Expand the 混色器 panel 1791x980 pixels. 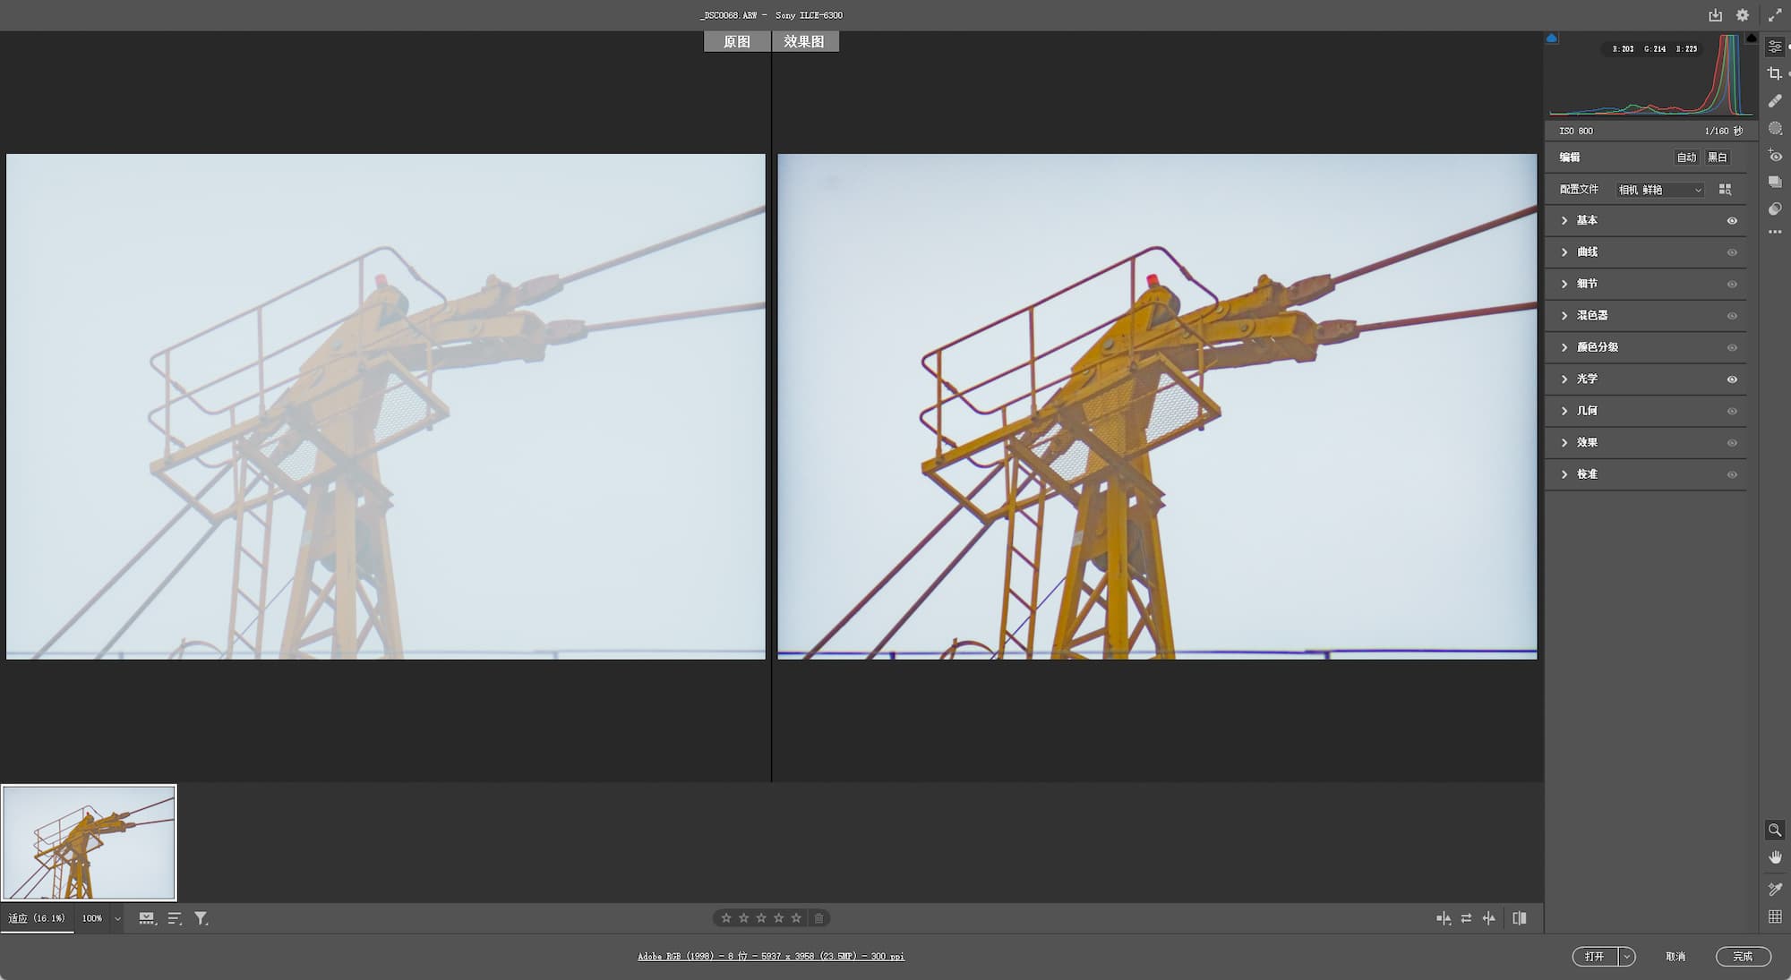pos(1591,316)
